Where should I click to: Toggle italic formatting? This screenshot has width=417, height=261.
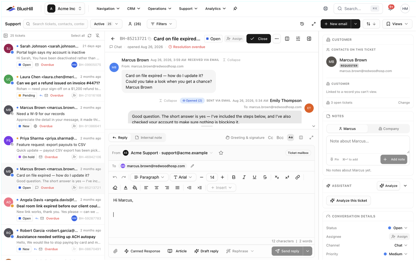coord(244,177)
